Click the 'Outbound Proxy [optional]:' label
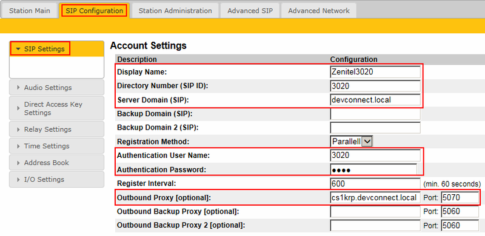Viewport: 485px width, 236px height. pyautogui.click(x=164, y=198)
